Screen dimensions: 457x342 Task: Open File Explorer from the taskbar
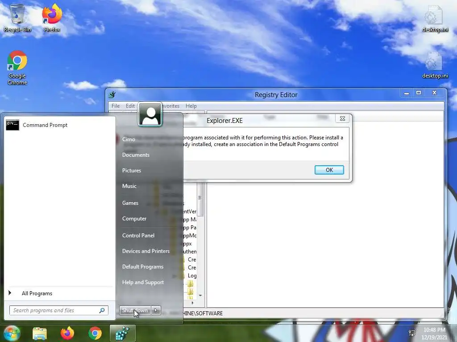[x=40, y=333]
